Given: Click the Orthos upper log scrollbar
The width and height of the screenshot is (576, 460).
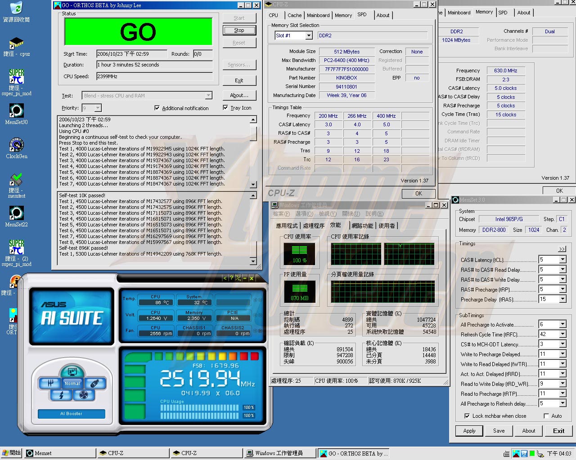Looking at the screenshot, I should 253,152.
